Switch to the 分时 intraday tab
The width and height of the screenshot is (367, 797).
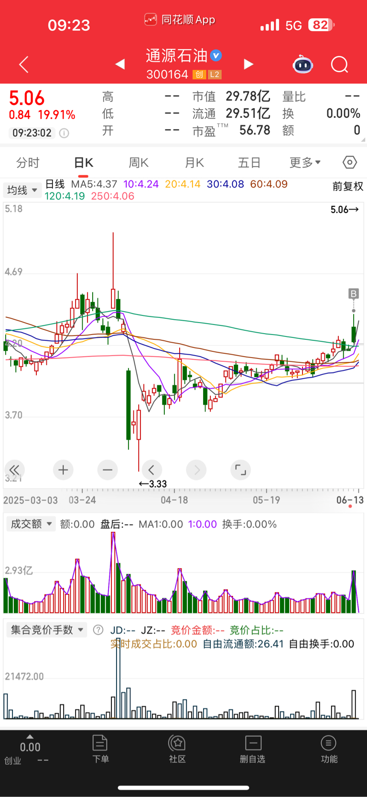tap(28, 163)
